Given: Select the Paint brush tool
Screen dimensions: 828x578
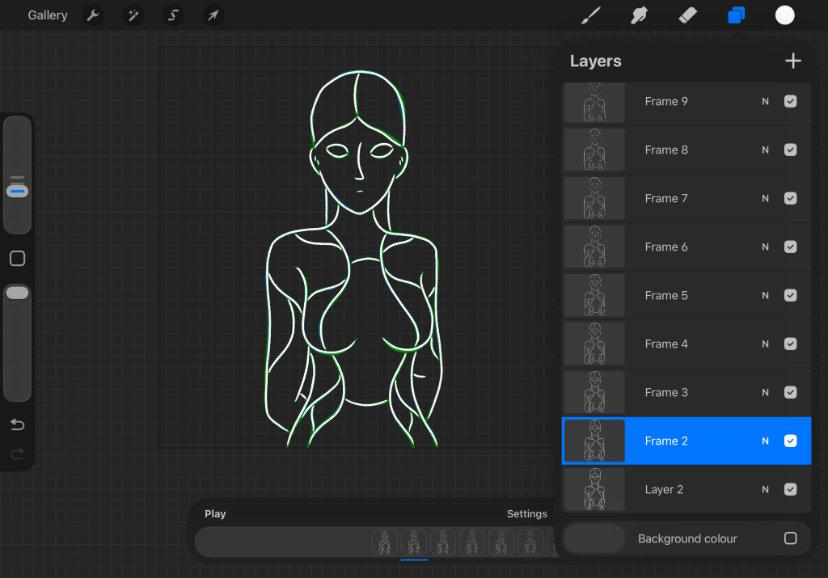Looking at the screenshot, I should coord(591,15).
